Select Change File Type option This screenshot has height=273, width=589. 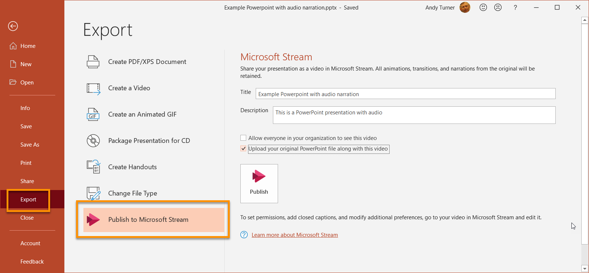coord(154,193)
